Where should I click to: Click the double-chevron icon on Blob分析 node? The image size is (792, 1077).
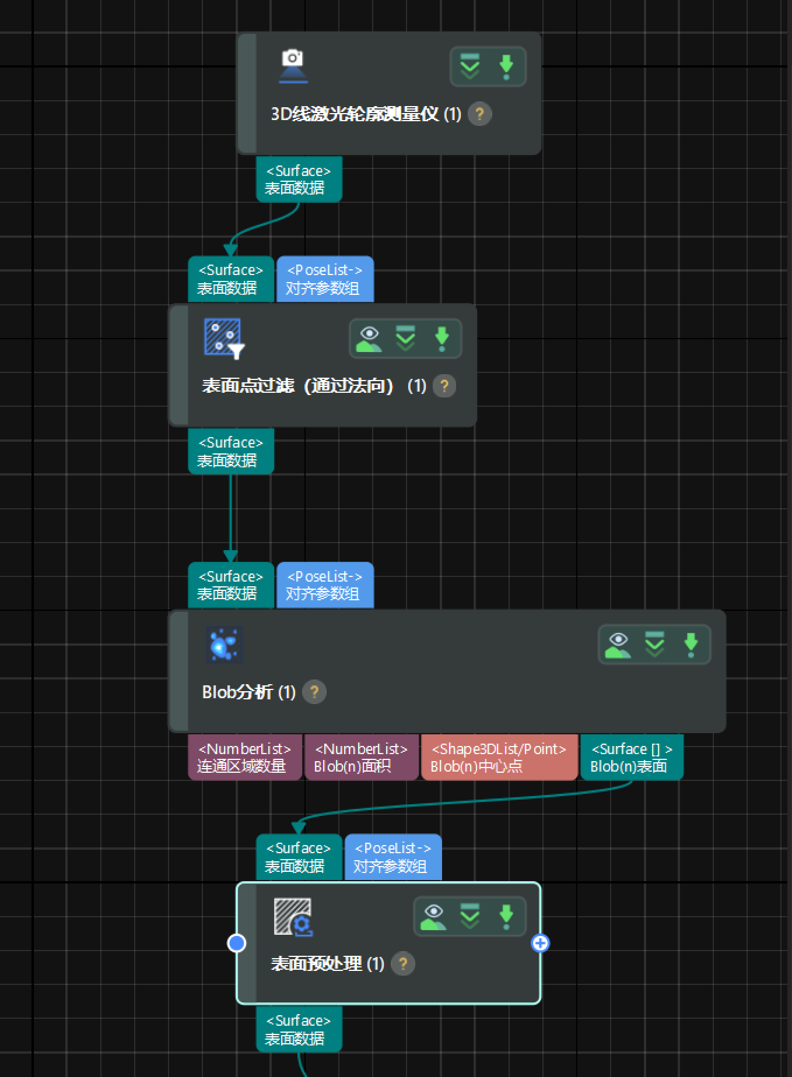(x=654, y=644)
